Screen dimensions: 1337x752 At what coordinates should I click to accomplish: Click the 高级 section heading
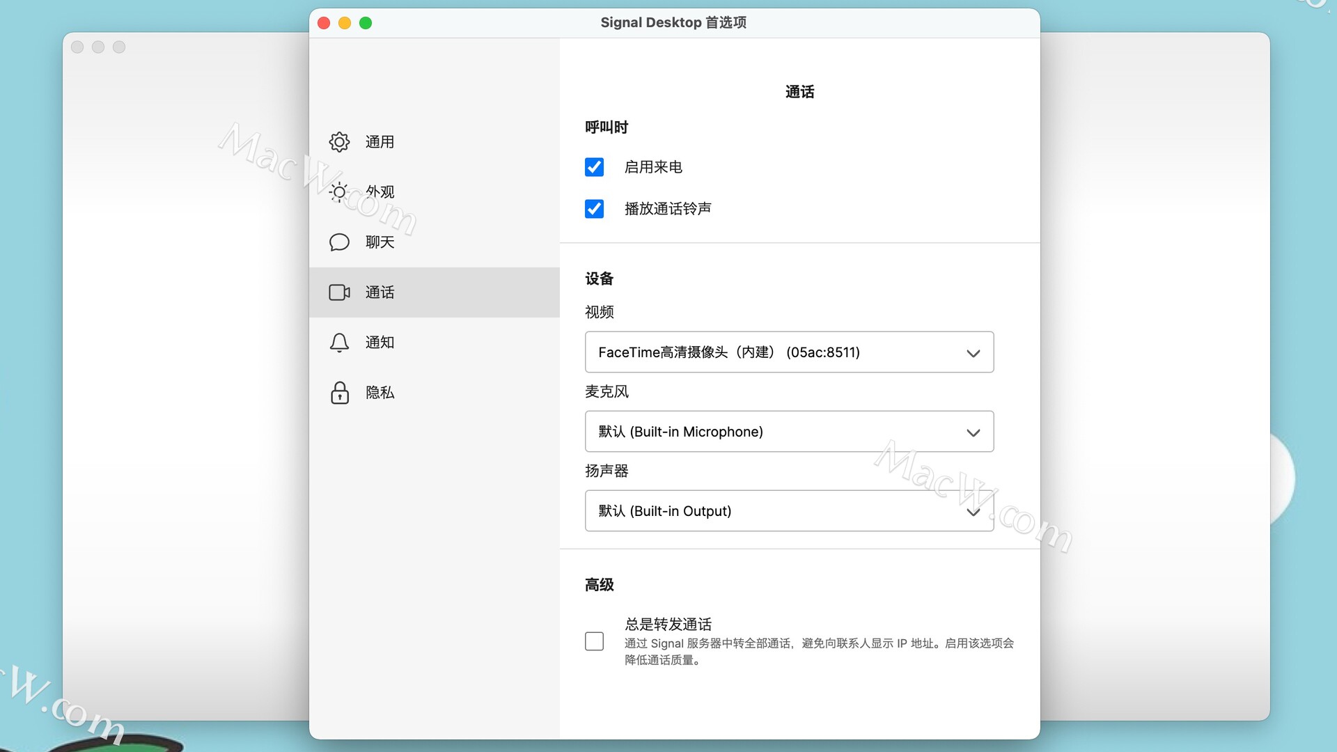(x=599, y=585)
